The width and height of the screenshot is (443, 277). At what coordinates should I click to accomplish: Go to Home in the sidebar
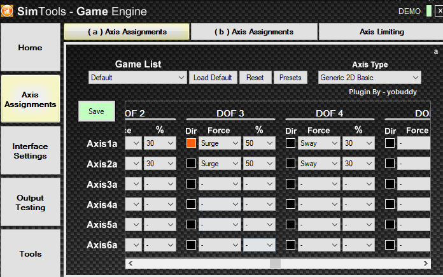[x=30, y=48]
